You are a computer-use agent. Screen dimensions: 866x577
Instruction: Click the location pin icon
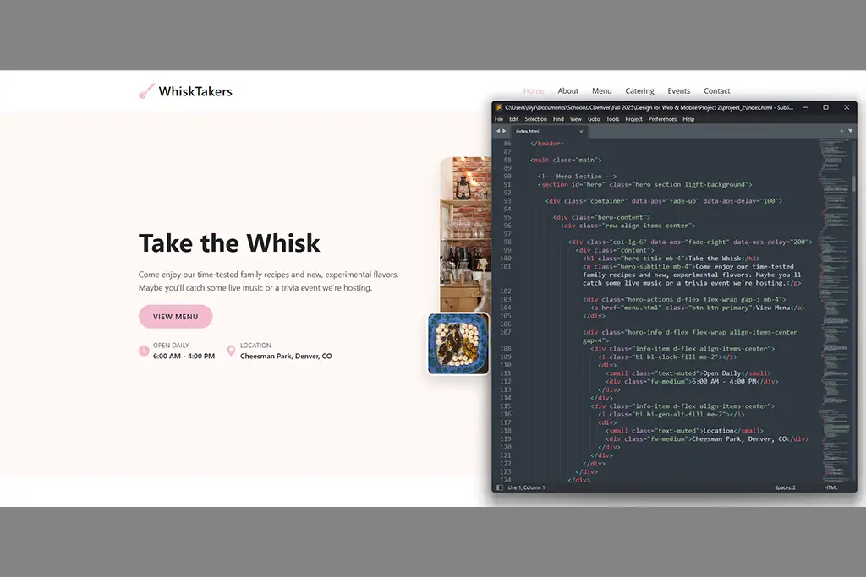[x=231, y=351]
